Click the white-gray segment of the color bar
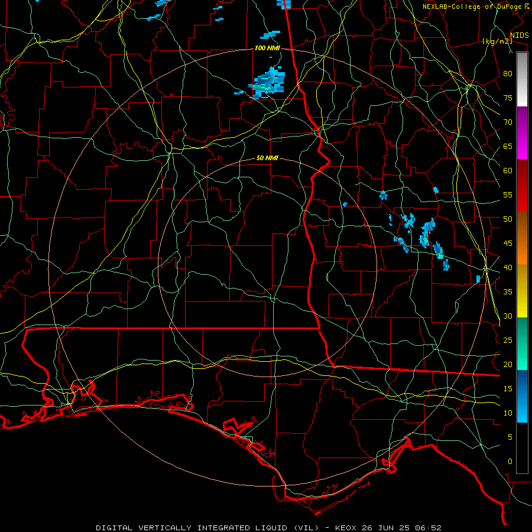This screenshot has width=532, height=532. 522,79
